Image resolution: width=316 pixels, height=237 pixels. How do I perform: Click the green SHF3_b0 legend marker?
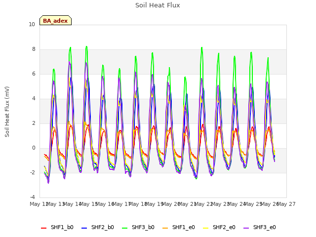tap(125, 228)
